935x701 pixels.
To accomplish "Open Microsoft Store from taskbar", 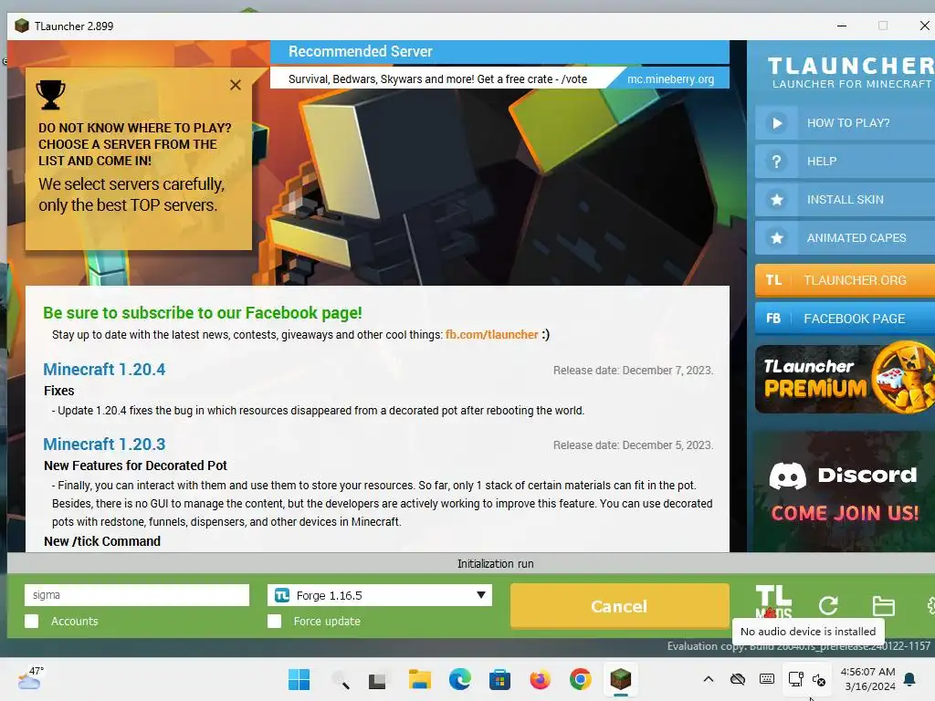I will pyautogui.click(x=499, y=679).
